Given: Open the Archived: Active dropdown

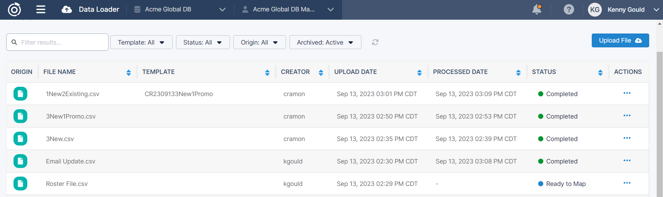Looking at the screenshot, I should click(x=325, y=42).
